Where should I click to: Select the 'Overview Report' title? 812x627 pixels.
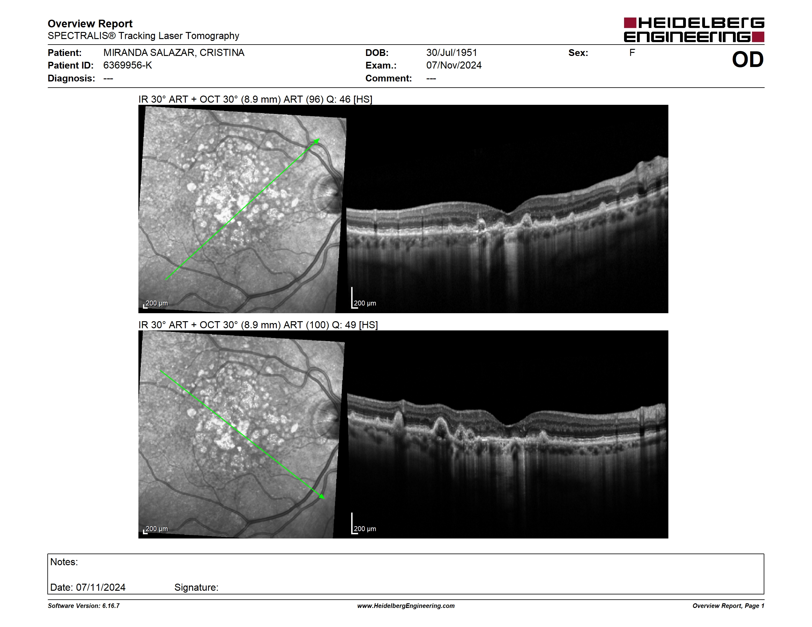pyautogui.click(x=90, y=24)
